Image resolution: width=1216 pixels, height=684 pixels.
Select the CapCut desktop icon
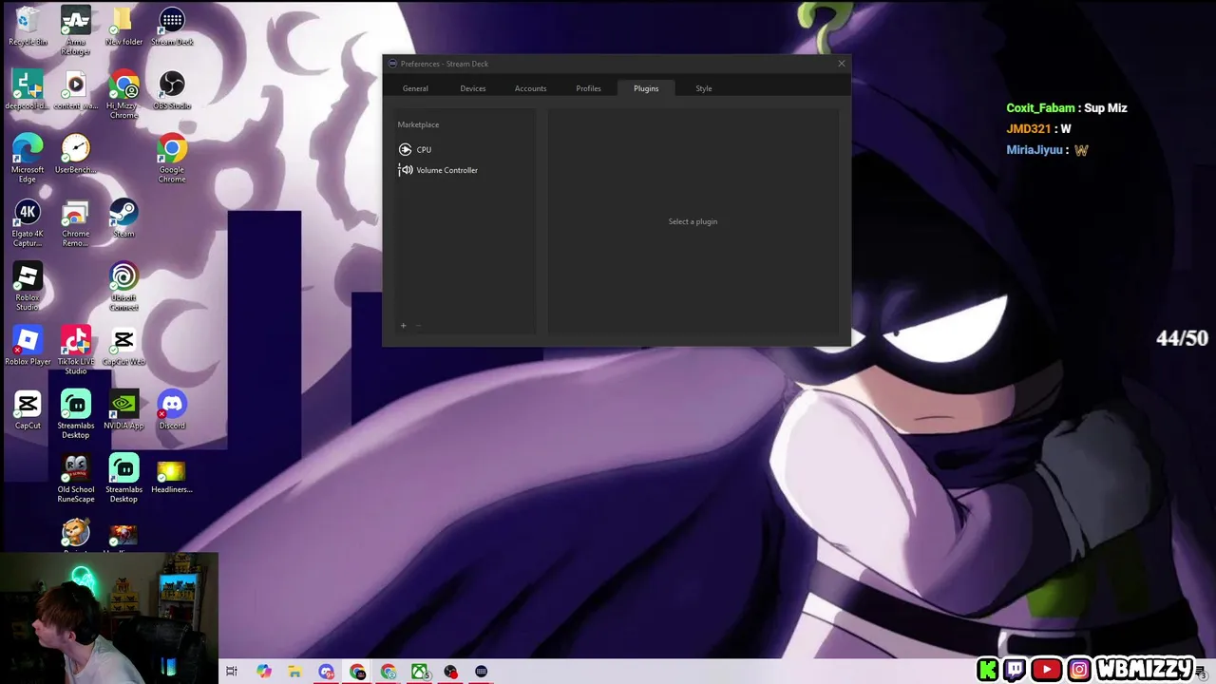(28, 409)
